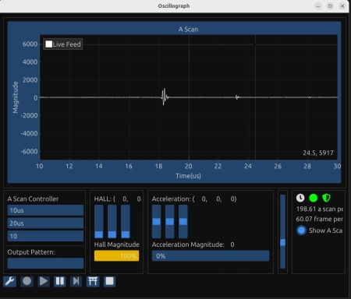Click the gate-shaped icon in toolbar
The width and height of the screenshot is (351, 299).
click(x=93, y=281)
